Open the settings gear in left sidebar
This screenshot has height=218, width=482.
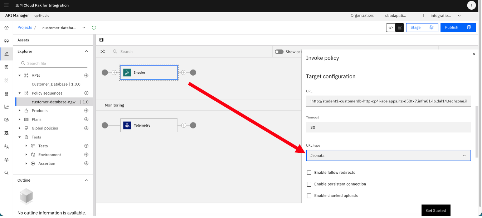(x=6, y=159)
